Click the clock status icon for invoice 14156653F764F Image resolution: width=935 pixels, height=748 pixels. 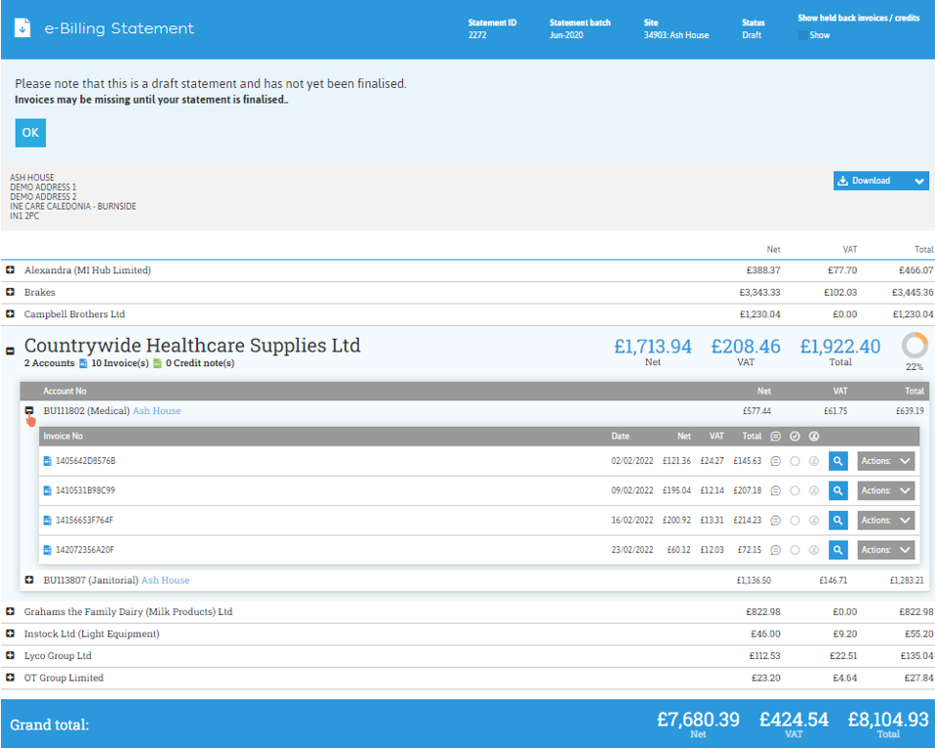[x=813, y=521]
